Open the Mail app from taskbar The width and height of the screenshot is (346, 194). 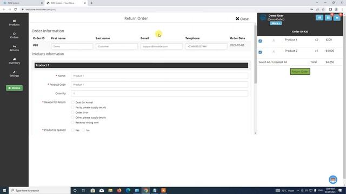point(102,190)
